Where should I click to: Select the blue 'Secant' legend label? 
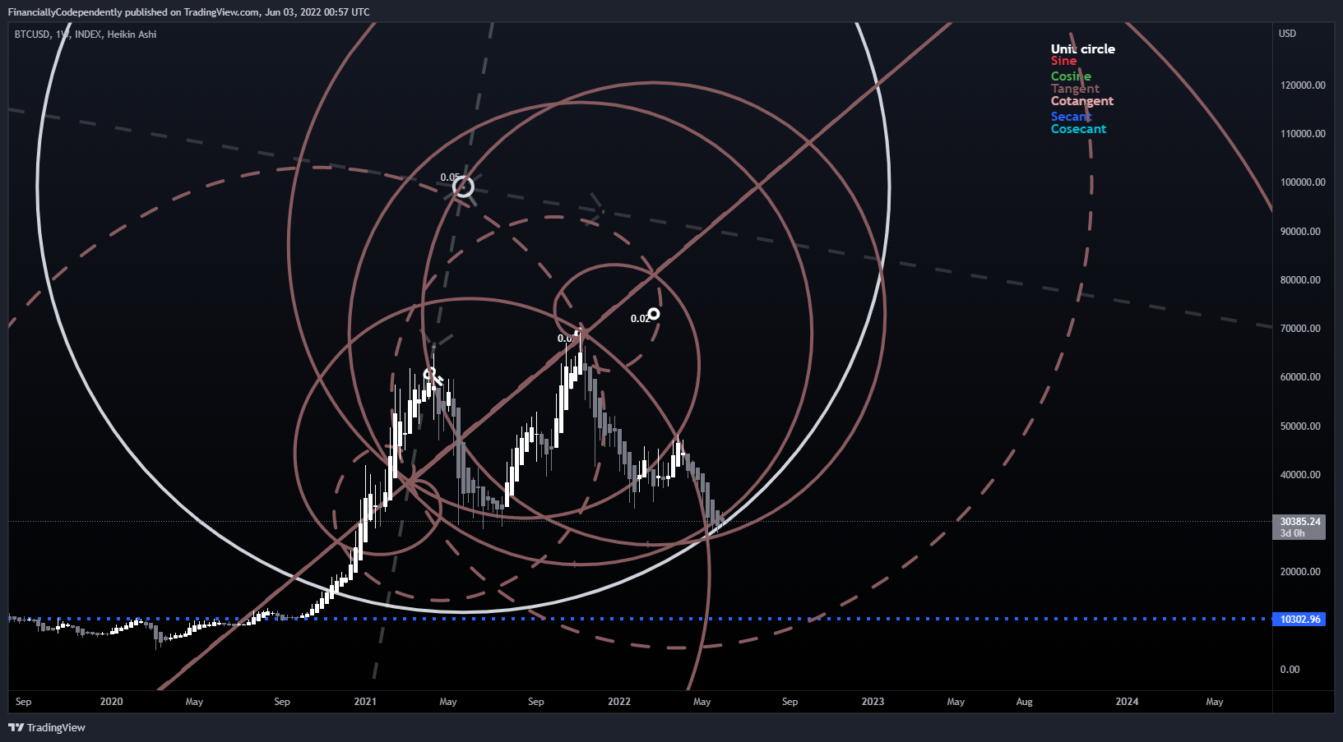(x=1071, y=117)
